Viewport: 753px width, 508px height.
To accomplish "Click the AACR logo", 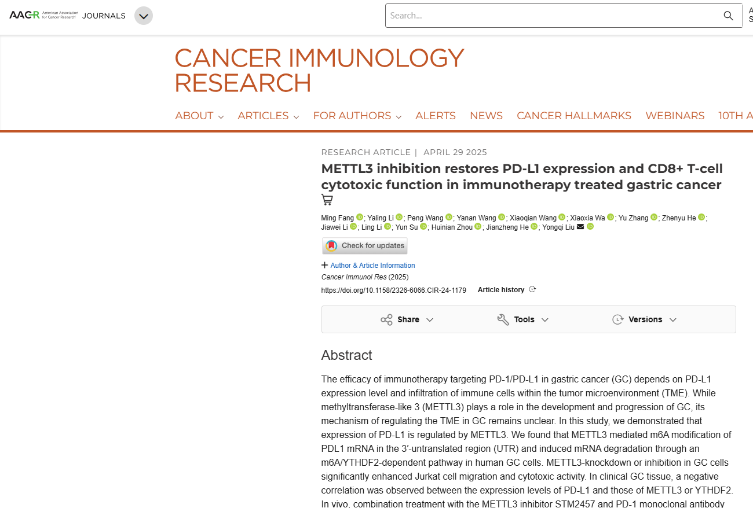I will pos(43,16).
